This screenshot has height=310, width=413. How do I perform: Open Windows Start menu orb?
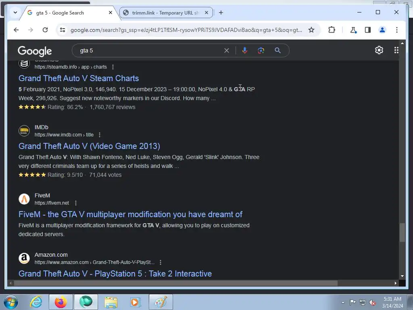coord(11,302)
